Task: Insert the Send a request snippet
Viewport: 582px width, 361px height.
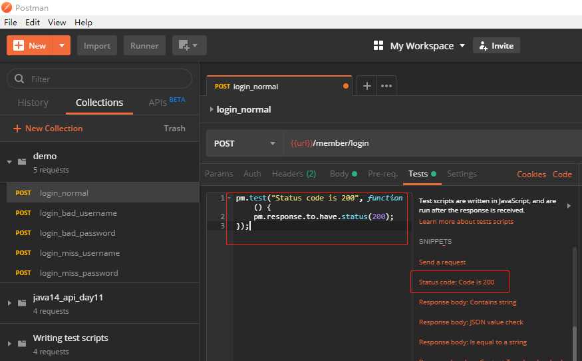Action: click(x=442, y=262)
